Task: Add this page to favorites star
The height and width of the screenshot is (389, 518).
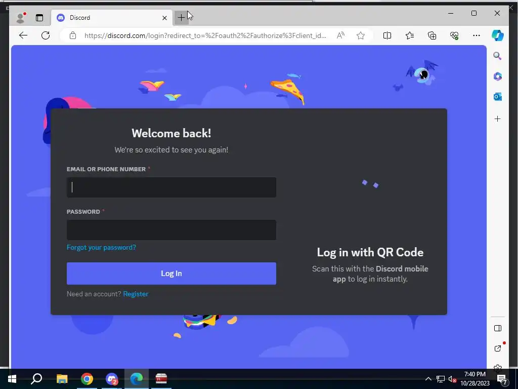Action: point(360,35)
